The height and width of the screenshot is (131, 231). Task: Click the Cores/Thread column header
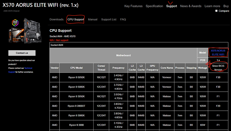(x=101, y=68)
